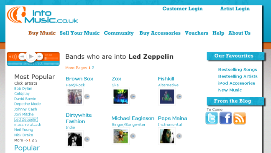The width and height of the screenshot is (271, 153).
Task: Play the Zox preview track
Action: pyautogui.click(x=133, y=96)
